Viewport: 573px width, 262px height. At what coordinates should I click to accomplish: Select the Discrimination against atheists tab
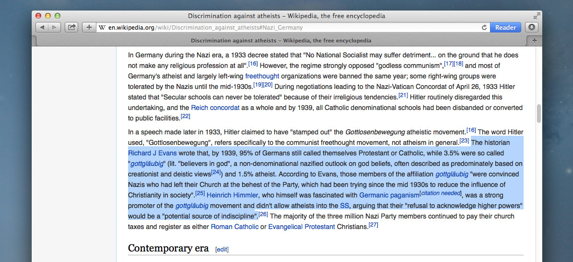(x=281, y=41)
